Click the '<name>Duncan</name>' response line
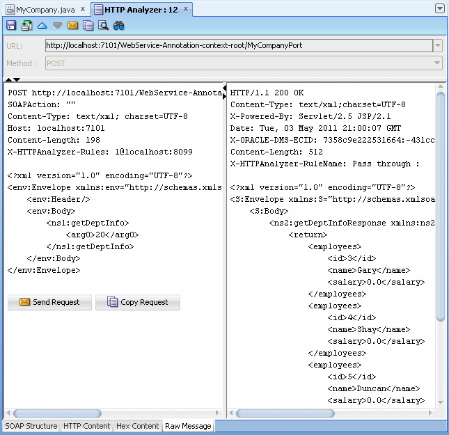The width and height of the screenshot is (449, 435). [374, 388]
